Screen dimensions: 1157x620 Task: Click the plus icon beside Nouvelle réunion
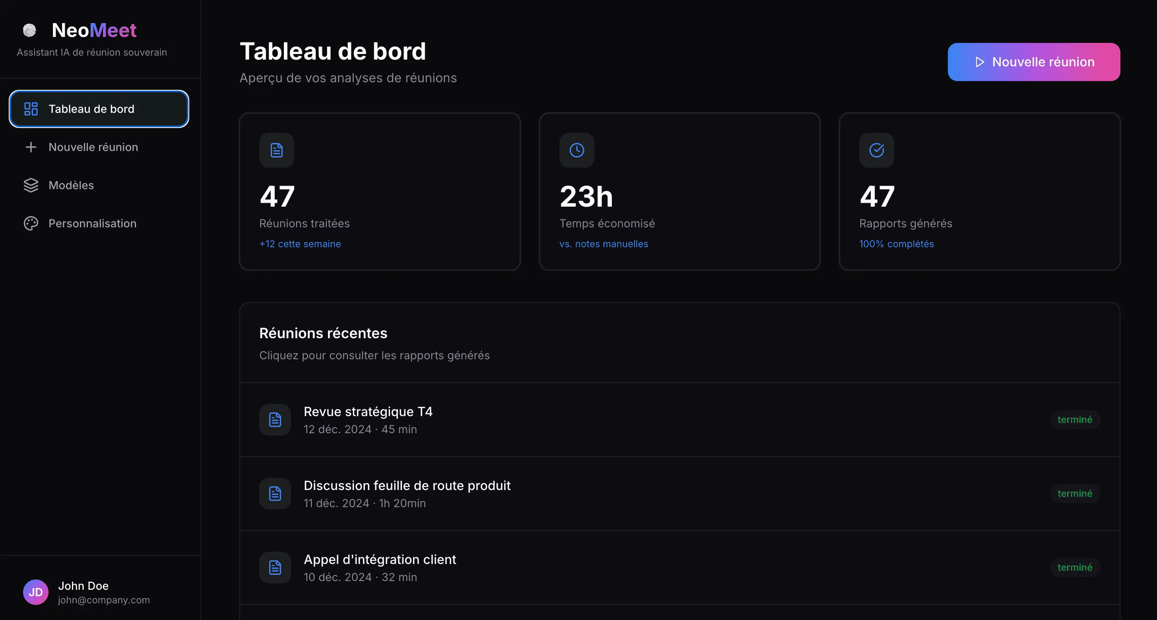pos(31,147)
